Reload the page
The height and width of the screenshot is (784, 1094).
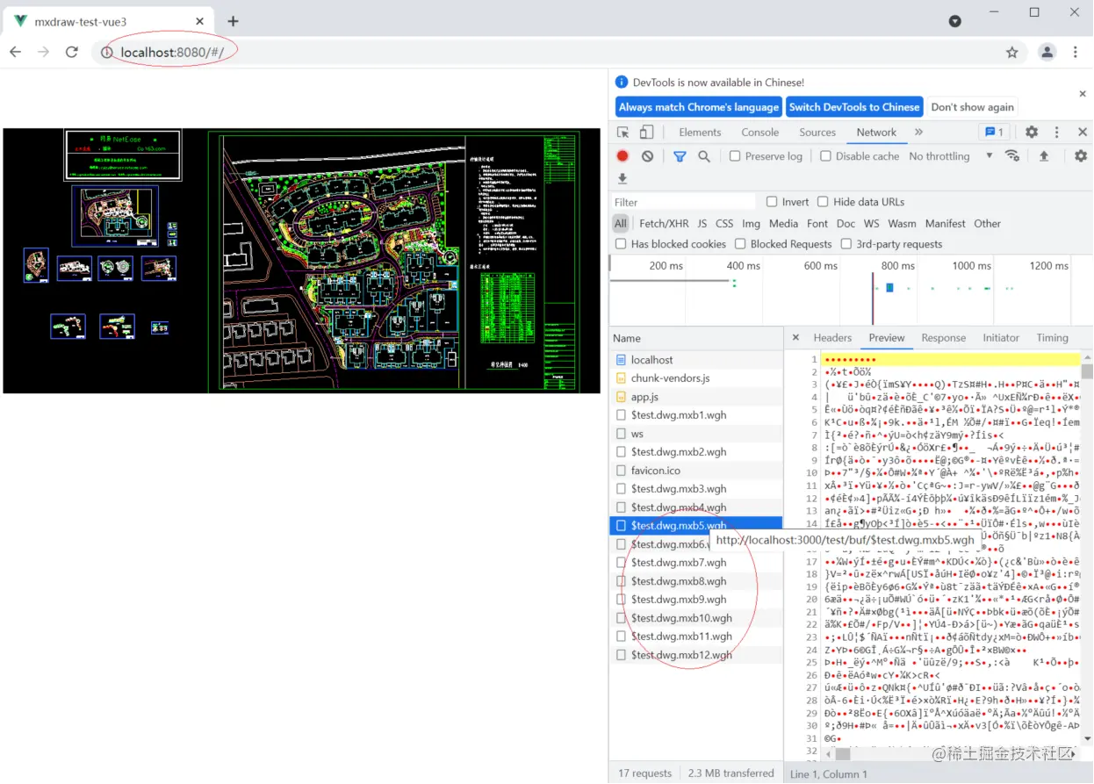pos(72,53)
